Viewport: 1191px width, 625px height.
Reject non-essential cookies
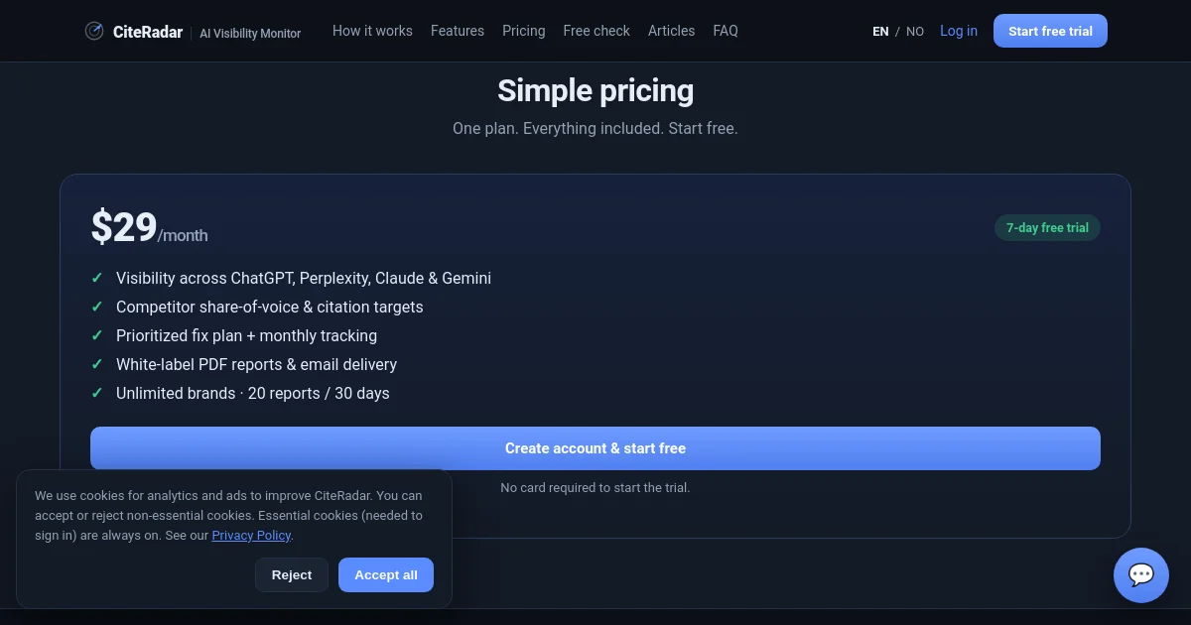pos(292,574)
